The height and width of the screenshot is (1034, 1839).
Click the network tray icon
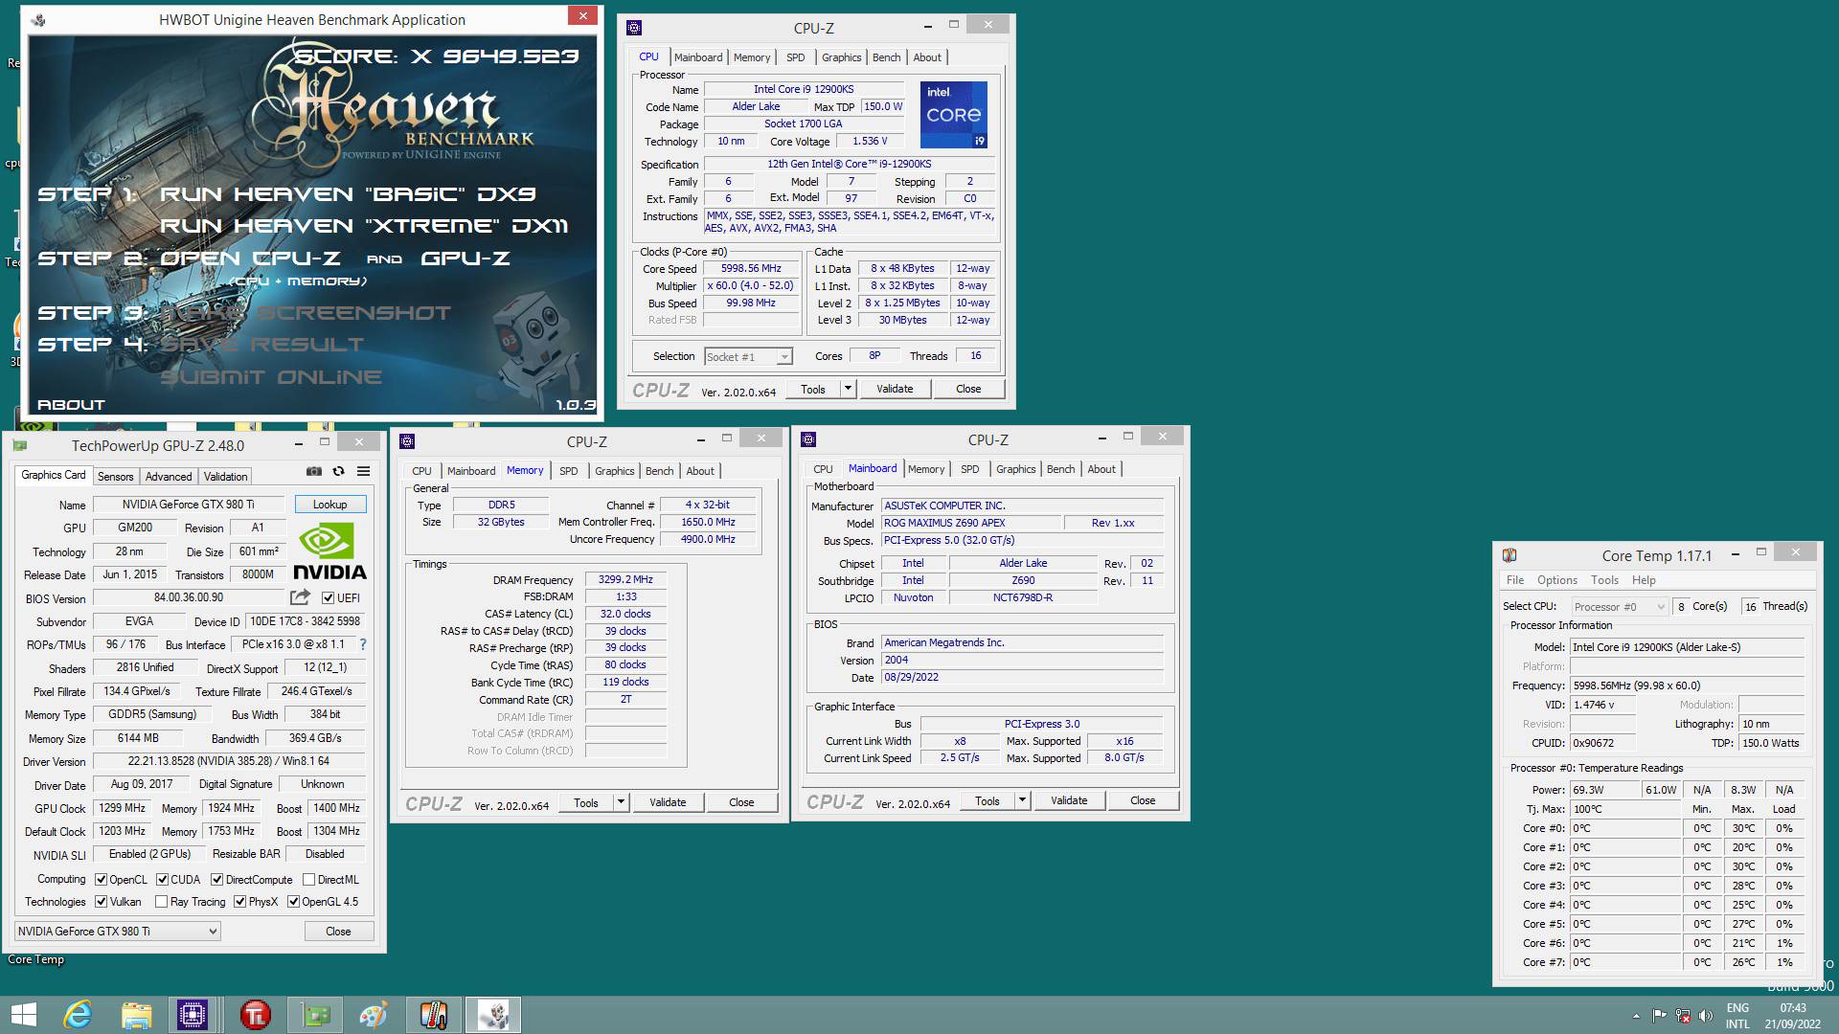pos(1682,1016)
